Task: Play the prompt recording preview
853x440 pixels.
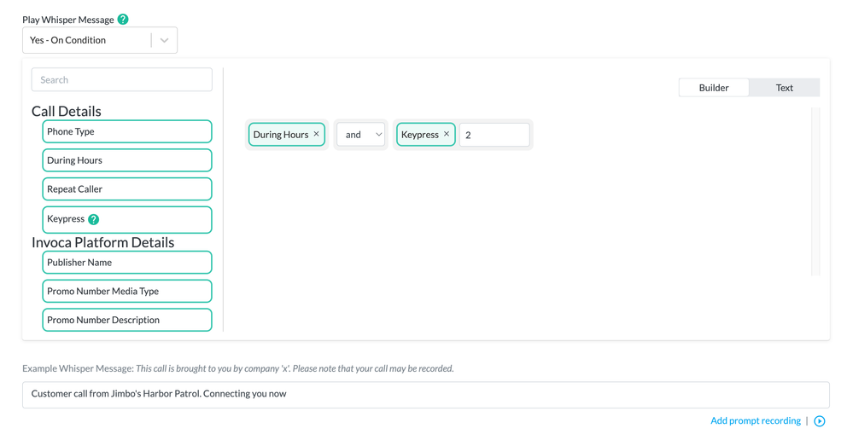Action: coord(819,421)
